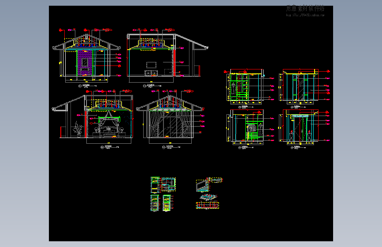Click the purple fireplace wall panel
382x247 pixels.
click(x=85, y=62)
